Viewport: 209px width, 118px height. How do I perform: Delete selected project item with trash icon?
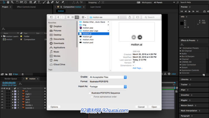[23, 74]
